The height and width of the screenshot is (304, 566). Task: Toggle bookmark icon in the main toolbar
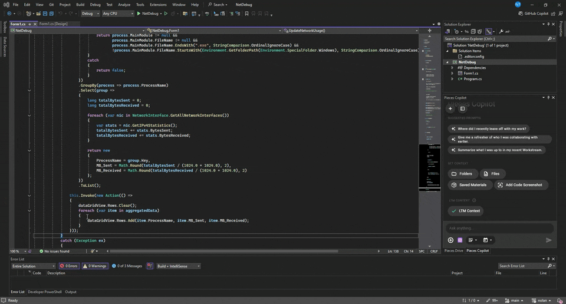[x=246, y=14]
